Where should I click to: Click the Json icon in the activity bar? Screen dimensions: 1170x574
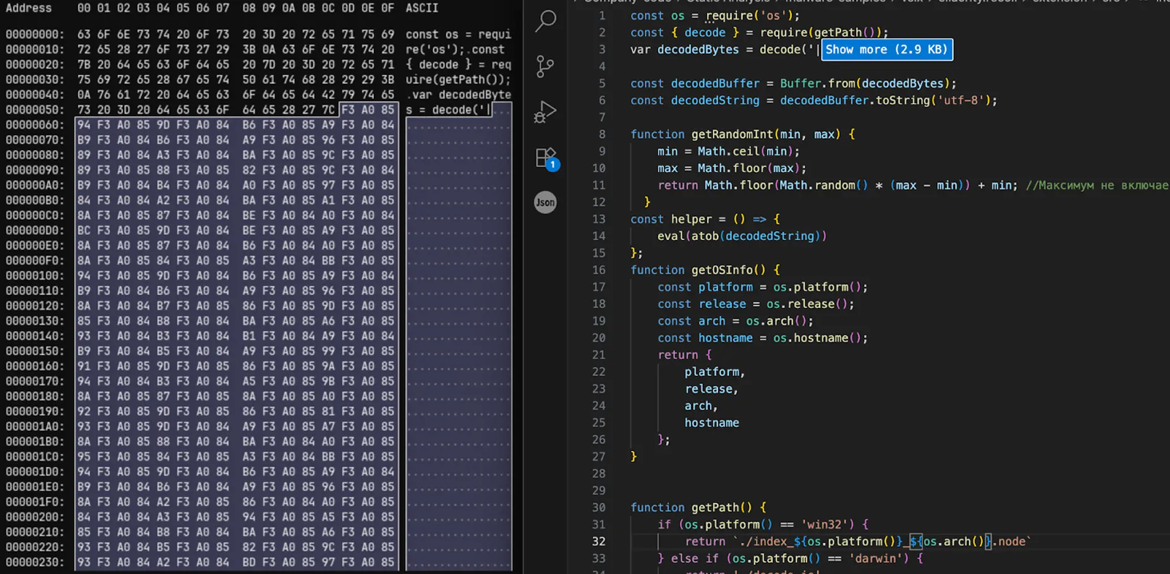pyautogui.click(x=545, y=202)
